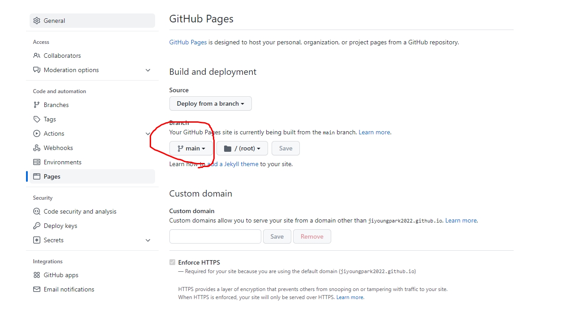This screenshot has height=317, width=584.
Task: Click the Remove custom domain button
Action: [312, 236]
